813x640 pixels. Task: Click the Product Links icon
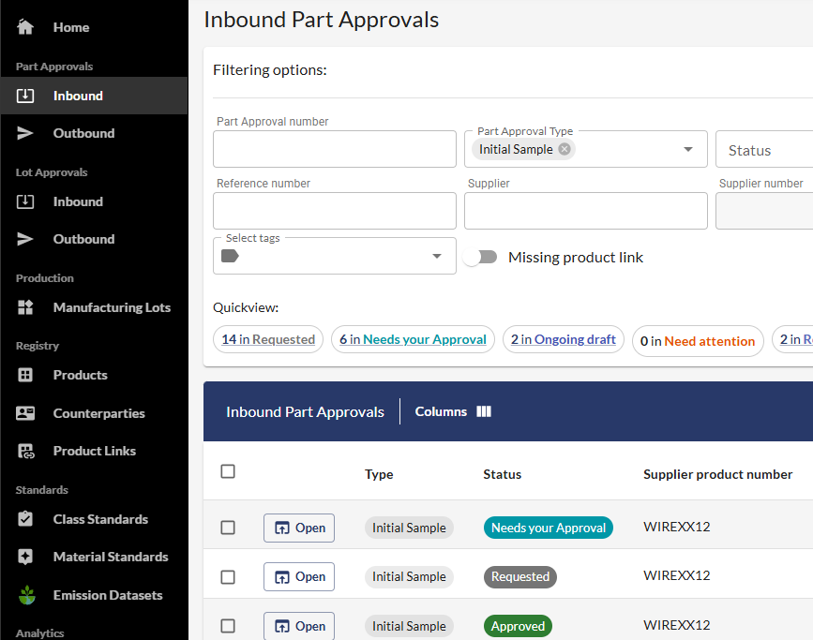click(25, 451)
